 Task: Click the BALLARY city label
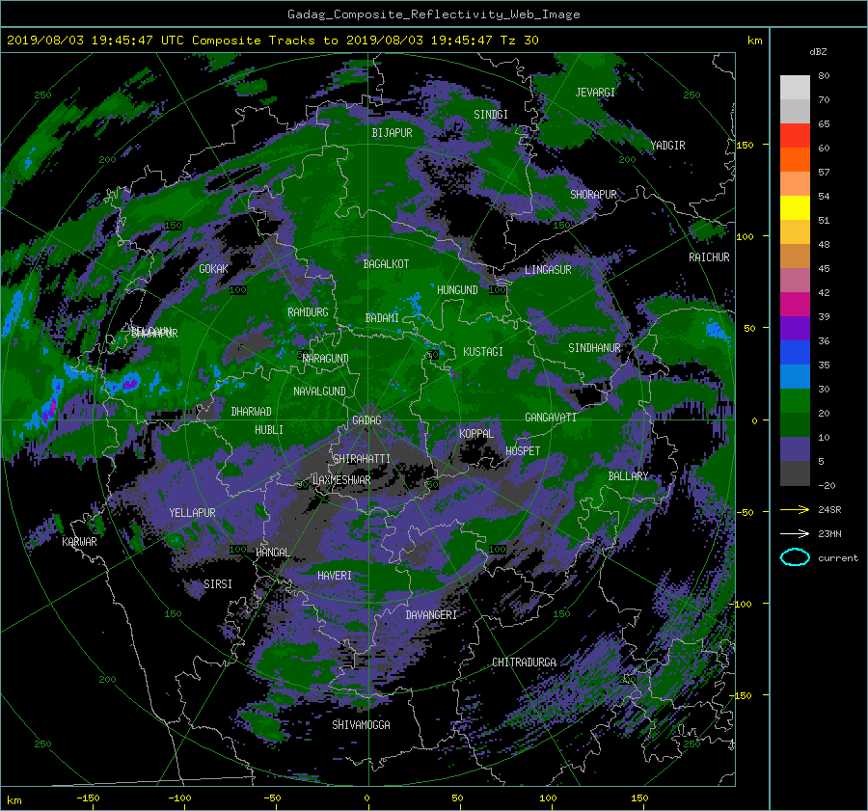pyautogui.click(x=628, y=476)
